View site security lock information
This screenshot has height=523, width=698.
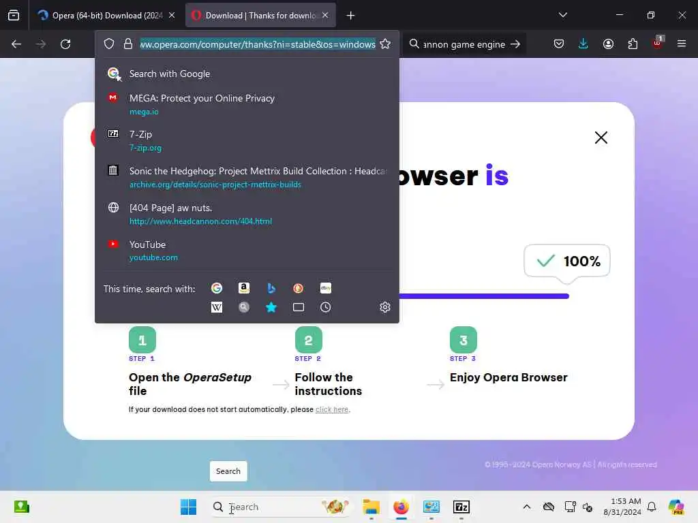tap(128, 44)
